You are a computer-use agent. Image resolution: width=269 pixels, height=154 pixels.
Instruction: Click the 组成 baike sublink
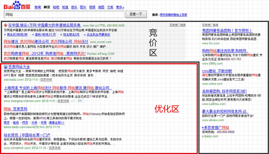pos(16,123)
